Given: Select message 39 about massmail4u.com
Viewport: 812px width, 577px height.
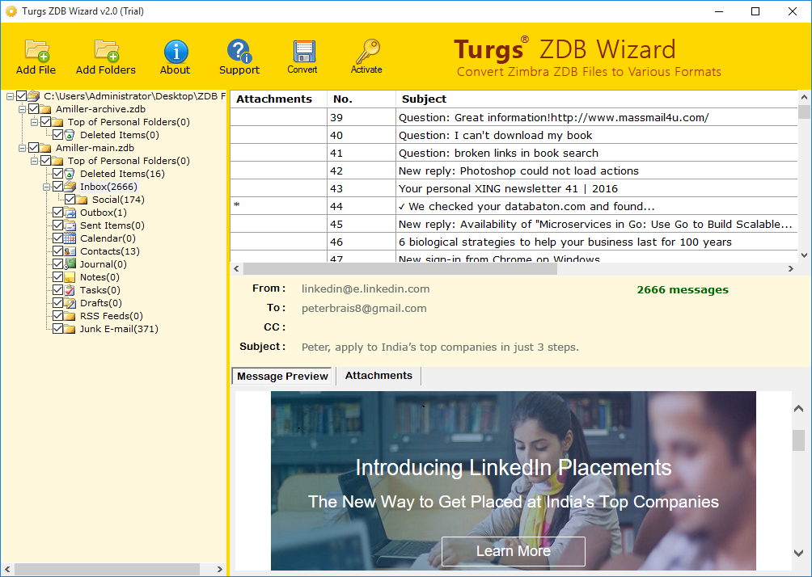Looking at the screenshot, I should tap(514, 117).
